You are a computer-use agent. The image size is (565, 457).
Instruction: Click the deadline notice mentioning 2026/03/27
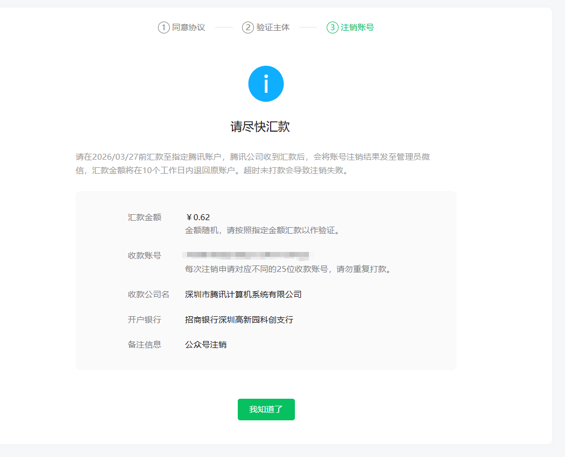pyautogui.click(x=253, y=163)
